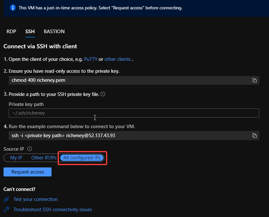
Task: Open Troubleshoot SSH connectivity issues link
Action: (x=53, y=210)
